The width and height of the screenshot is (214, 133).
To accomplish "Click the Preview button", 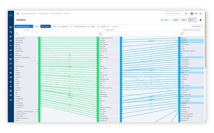I will click(37, 26).
